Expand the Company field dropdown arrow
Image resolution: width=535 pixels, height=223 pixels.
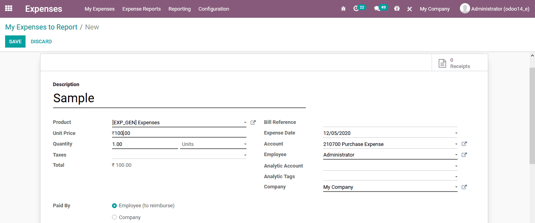[456, 187]
